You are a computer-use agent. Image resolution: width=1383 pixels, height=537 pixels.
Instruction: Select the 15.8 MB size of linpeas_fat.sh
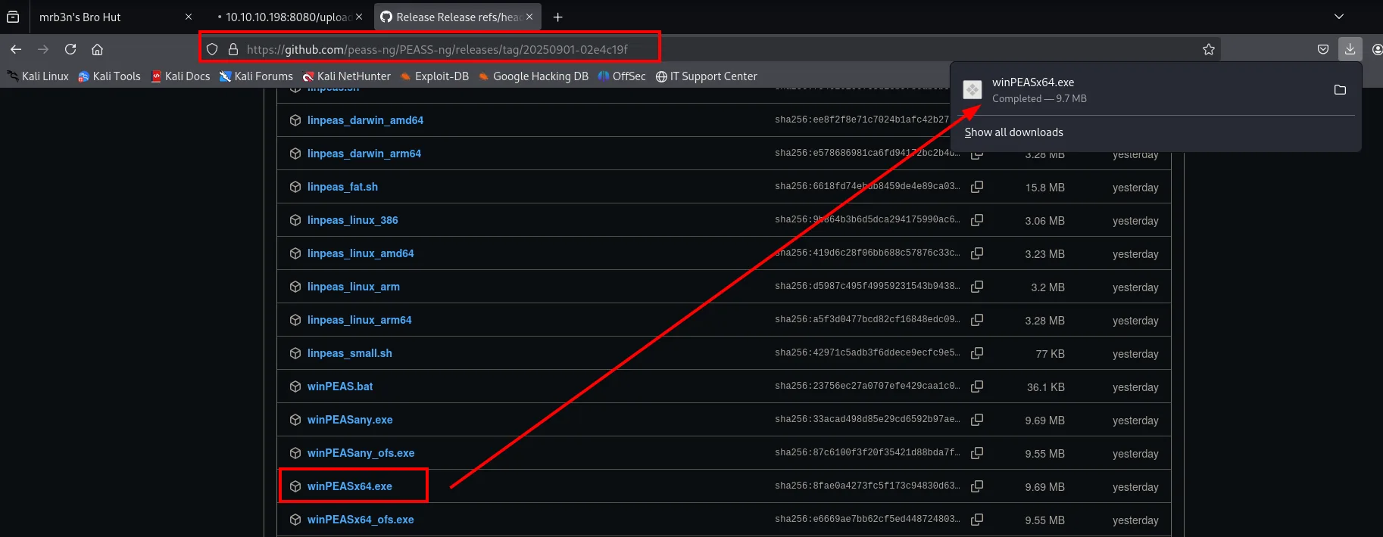pos(1044,188)
